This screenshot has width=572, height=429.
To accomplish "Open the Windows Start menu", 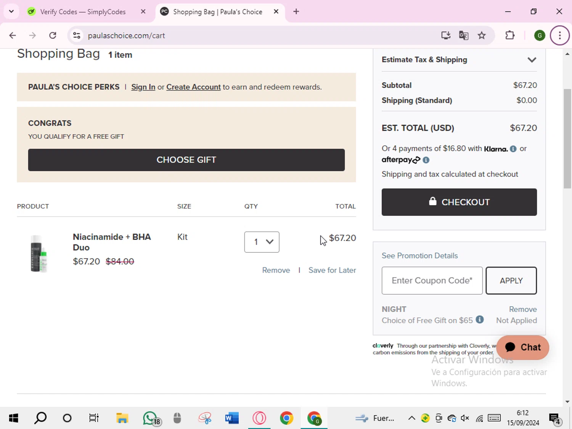I will point(13,418).
